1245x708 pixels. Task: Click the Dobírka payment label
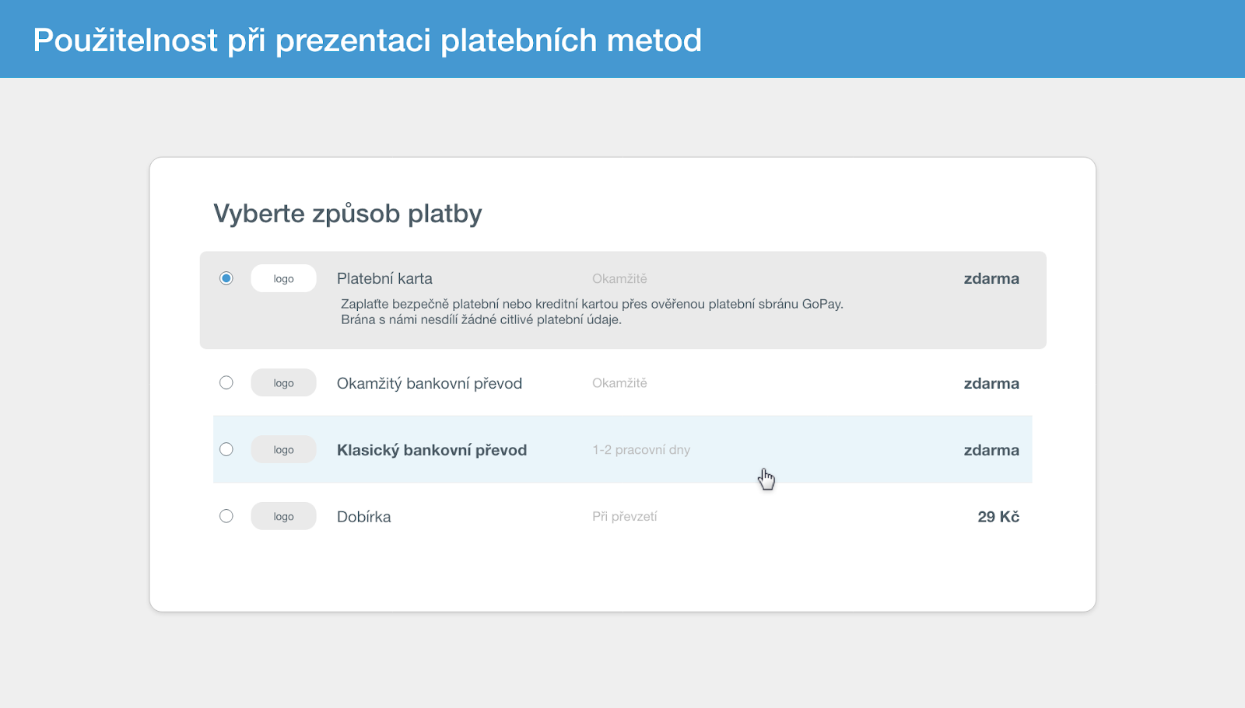(x=363, y=517)
